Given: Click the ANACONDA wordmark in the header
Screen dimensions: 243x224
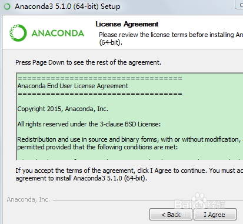Looking at the screenshot, I should pyautogui.click(x=58, y=33).
